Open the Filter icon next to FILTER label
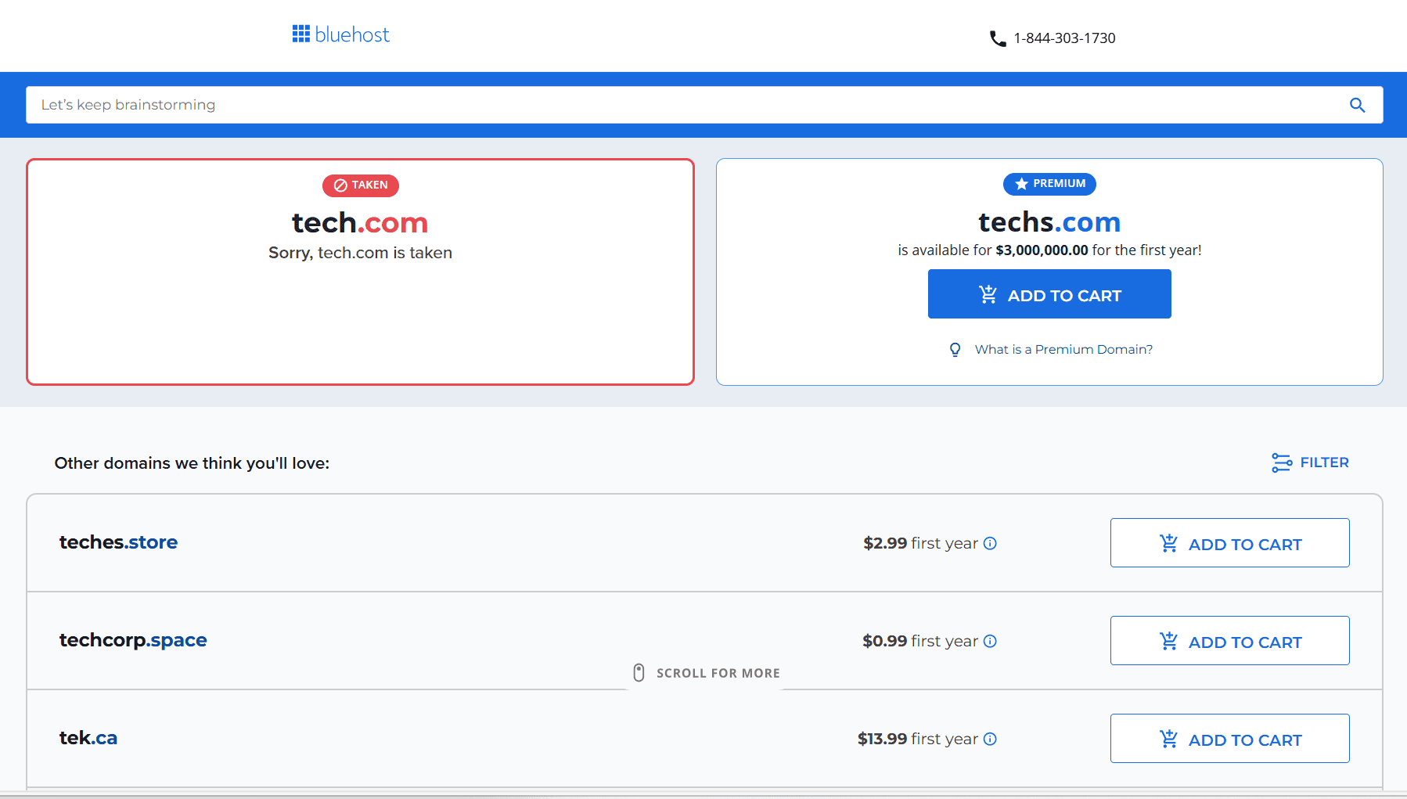Viewport: 1407px width, 799px height. (x=1281, y=462)
